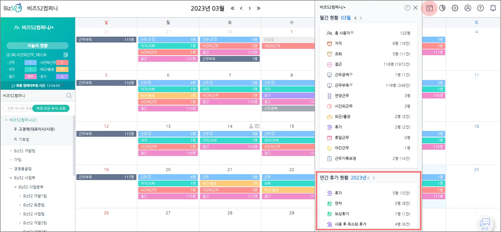Collapse the Biz52 사업부 node
This screenshot has width=501, height=232.
tap(11, 178)
